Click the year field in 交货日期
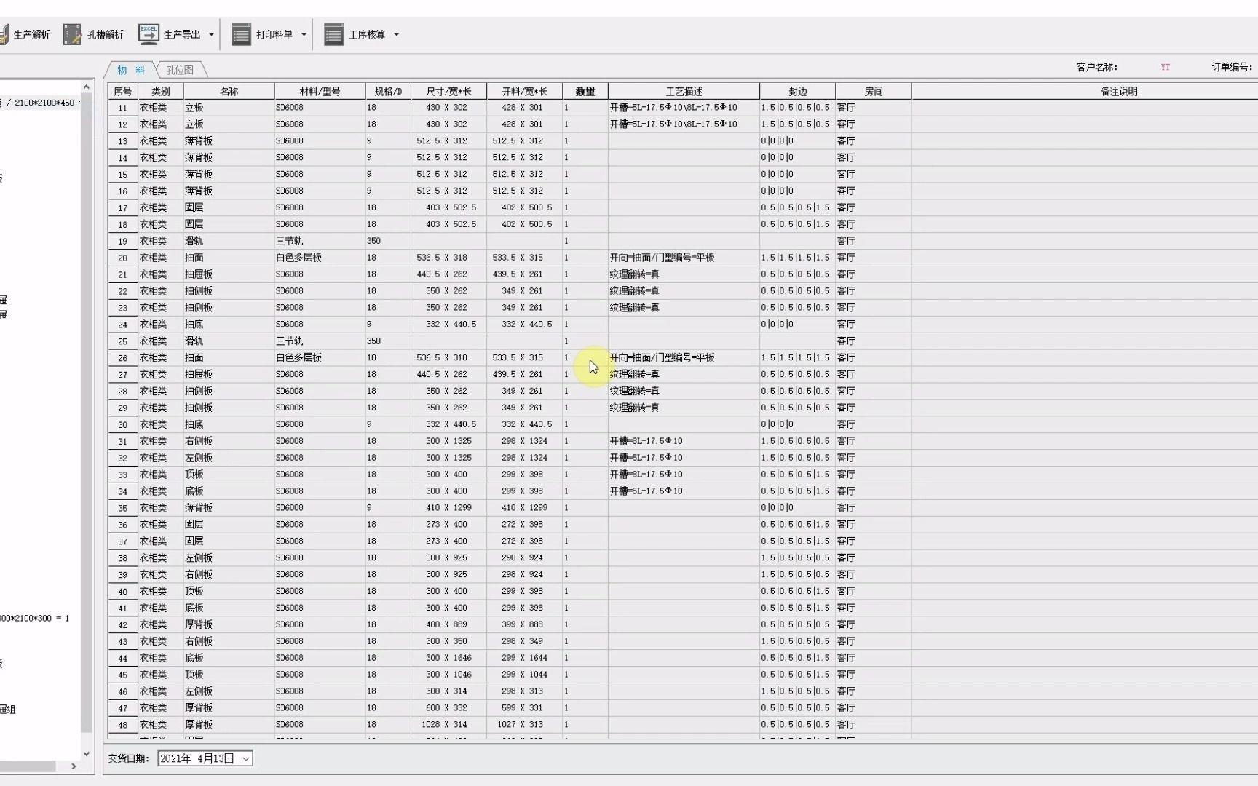1258x786 pixels. click(175, 758)
